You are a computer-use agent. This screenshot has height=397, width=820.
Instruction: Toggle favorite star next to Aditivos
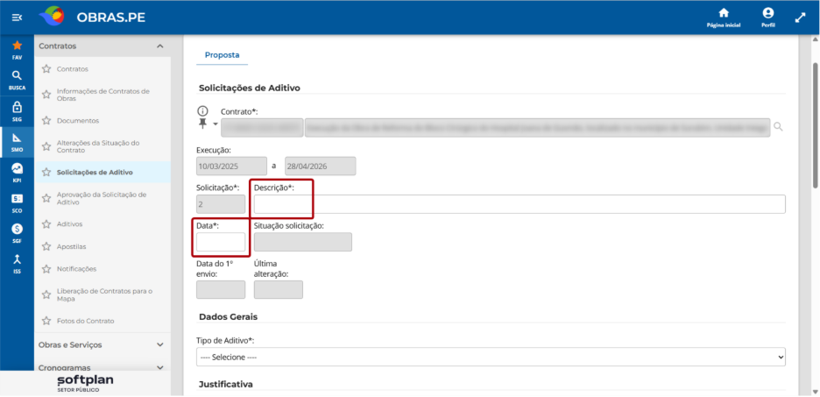[x=46, y=223]
